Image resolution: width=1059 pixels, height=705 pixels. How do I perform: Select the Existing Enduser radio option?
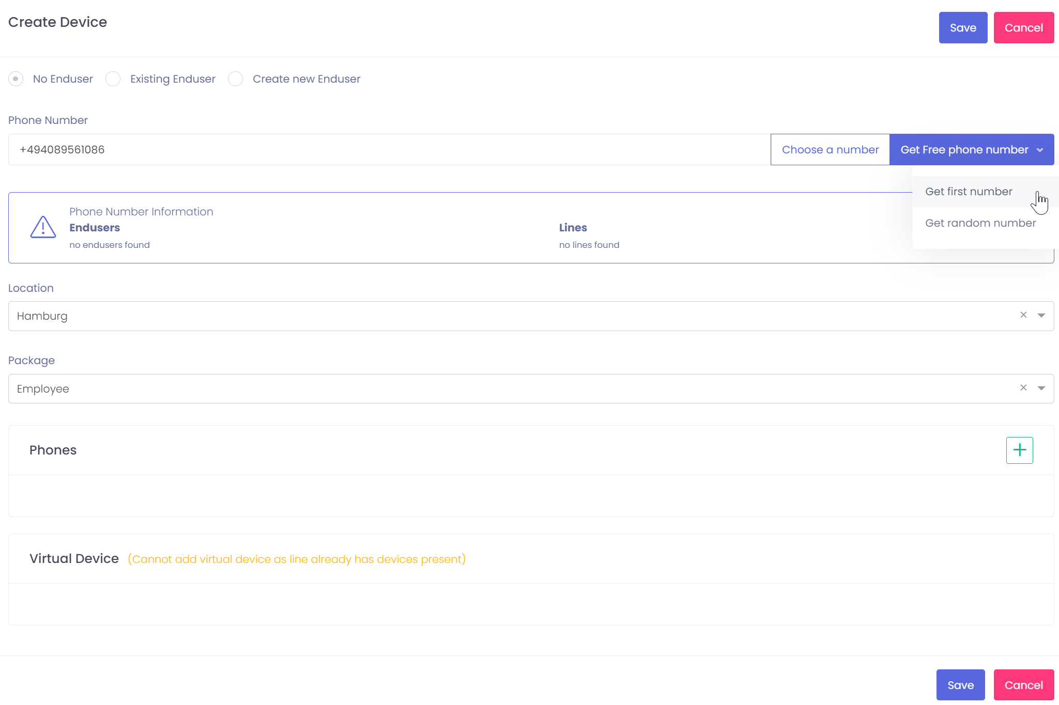point(113,79)
